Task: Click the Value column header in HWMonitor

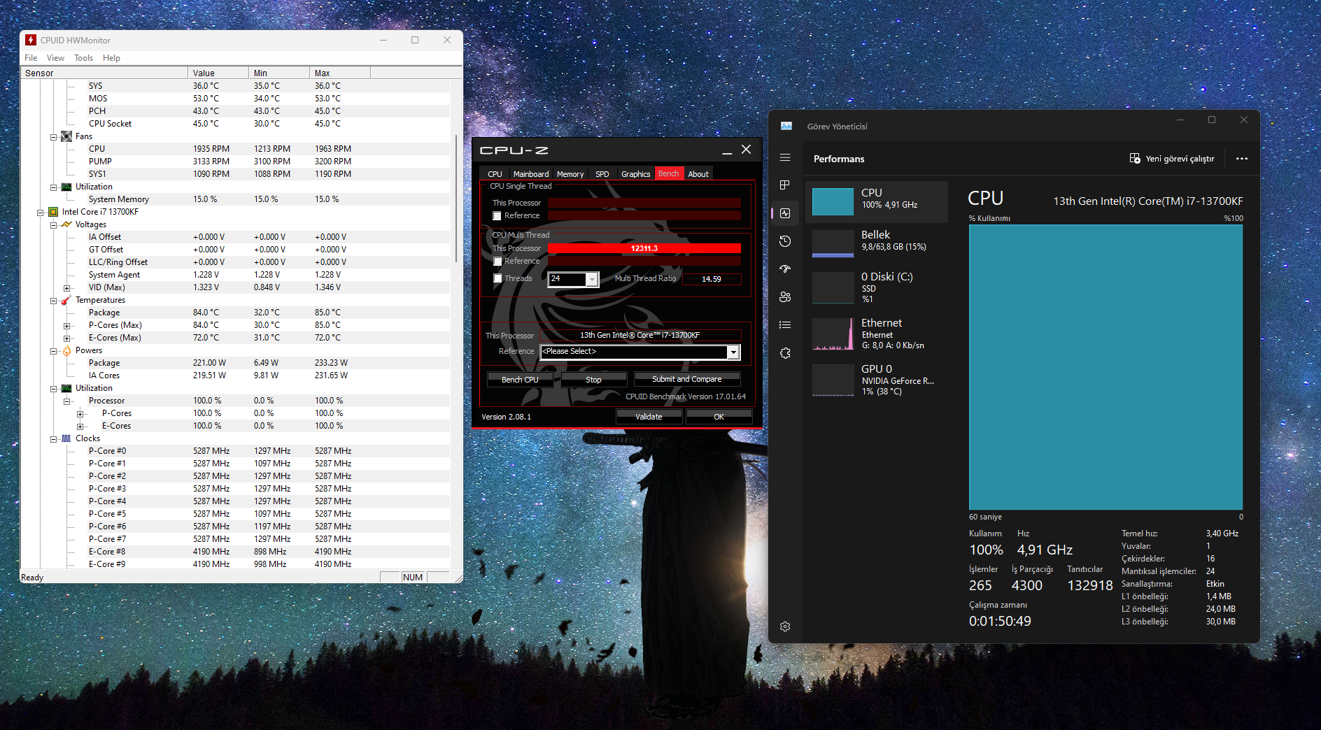Action: (218, 73)
